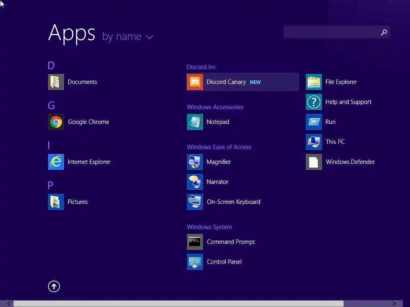Select the 'Windows System' group heading
This screenshot has height=307, width=410.
pyautogui.click(x=209, y=227)
